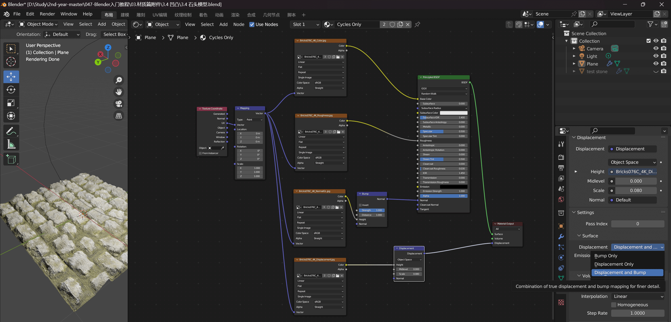Screen dimensions: 671x322
Task: Collapse the Displacement panel
Action: pyautogui.click(x=574, y=138)
